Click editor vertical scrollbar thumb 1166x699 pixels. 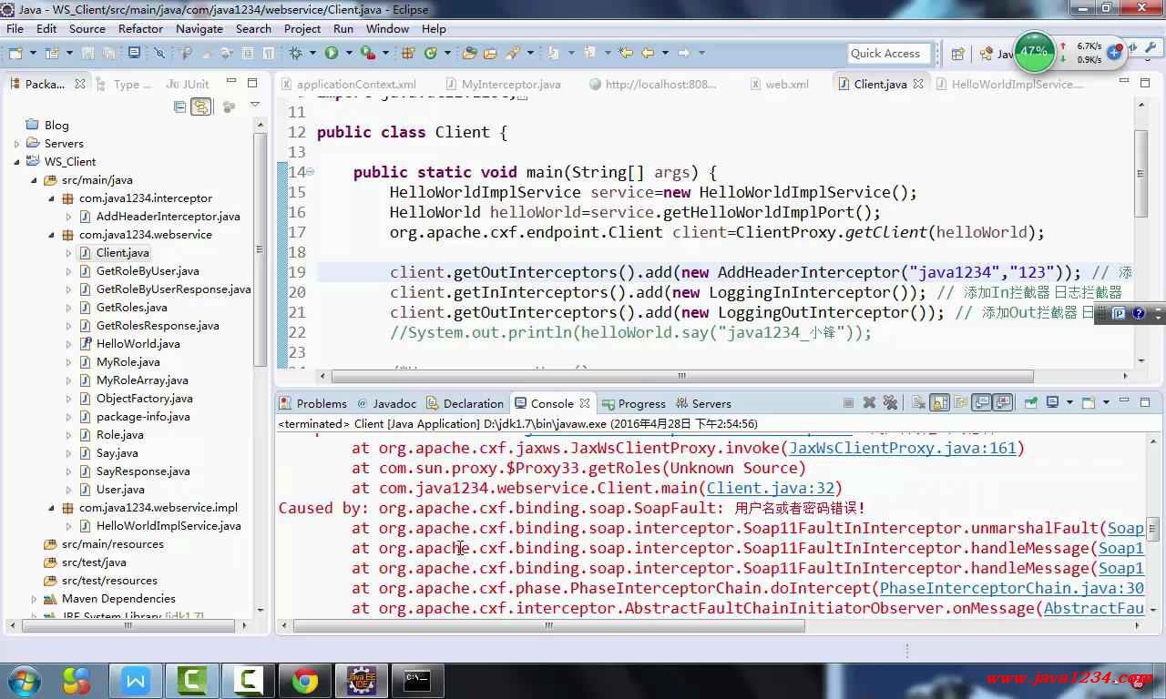1141,173
